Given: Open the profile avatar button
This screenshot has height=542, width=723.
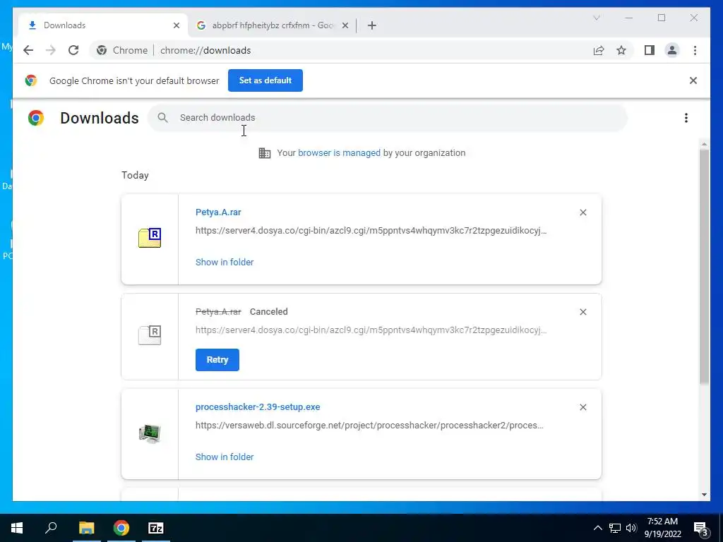Looking at the screenshot, I should pos(672,50).
